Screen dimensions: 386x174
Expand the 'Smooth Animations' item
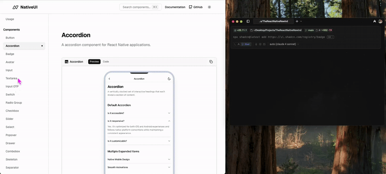(x=139, y=167)
